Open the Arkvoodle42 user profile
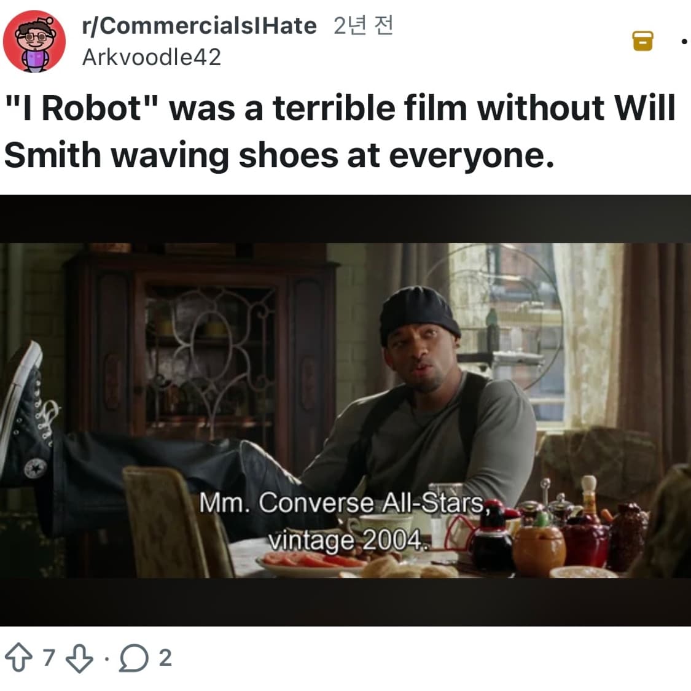This screenshot has width=691, height=691. (x=152, y=57)
